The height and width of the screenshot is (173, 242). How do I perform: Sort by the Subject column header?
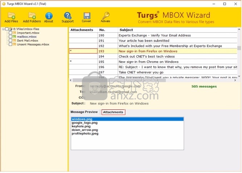178,30
